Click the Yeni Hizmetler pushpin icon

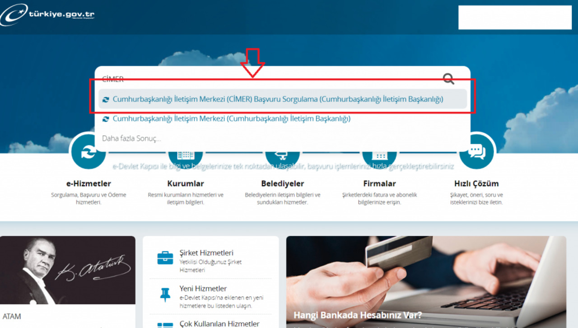(x=165, y=295)
